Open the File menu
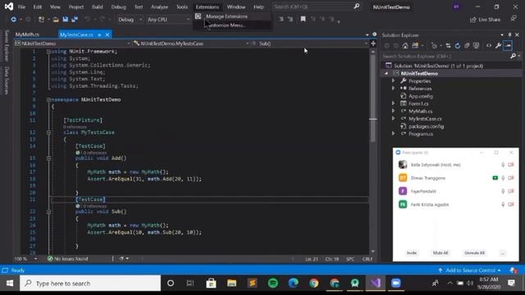 pyautogui.click(x=21, y=7)
